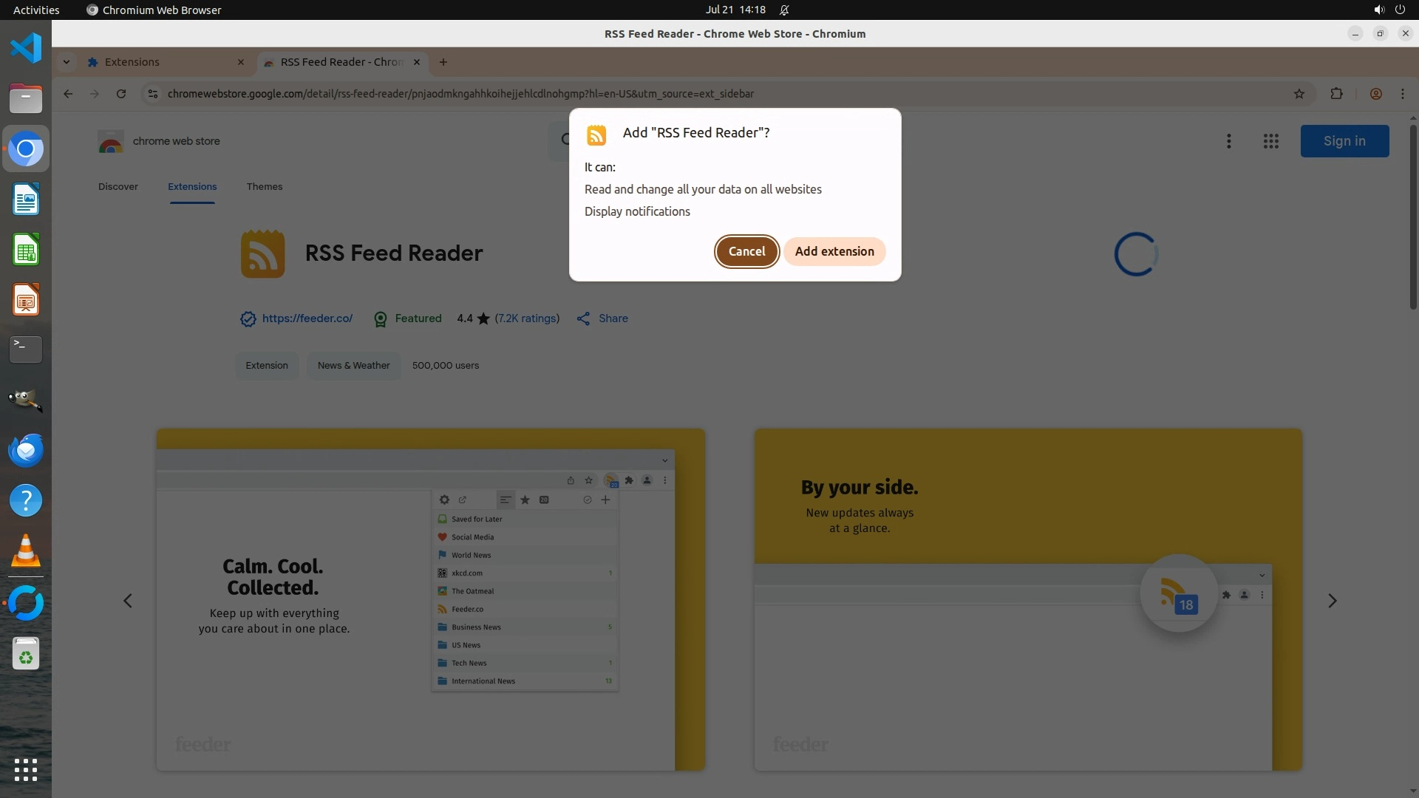1419x798 pixels.
Task: Select the Discover navigation tab
Action: (x=118, y=186)
